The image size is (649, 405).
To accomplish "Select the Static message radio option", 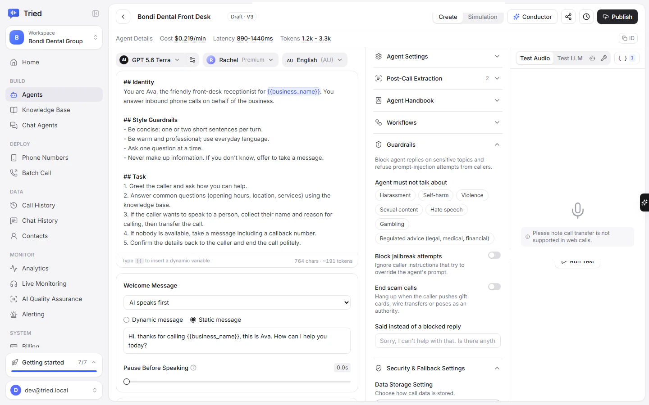I will pyautogui.click(x=193, y=319).
